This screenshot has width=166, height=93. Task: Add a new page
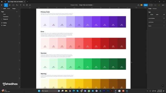pyautogui.click(x=17, y=12)
